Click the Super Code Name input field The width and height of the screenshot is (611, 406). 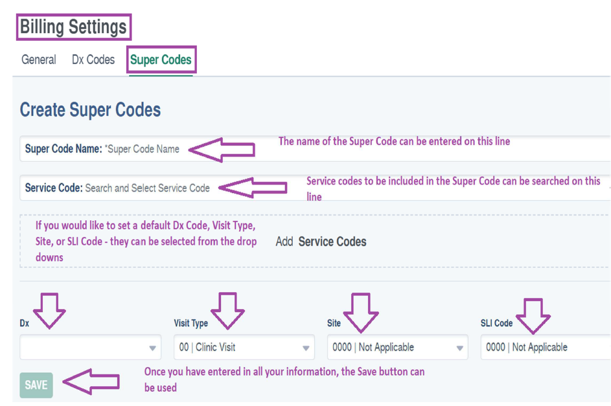pyautogui.click(x=315, y=149)
